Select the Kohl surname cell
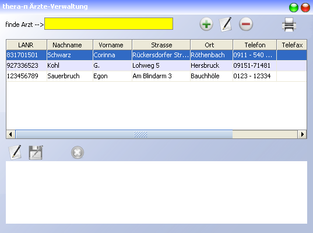The height and width of the screenshot is (233, 313). tap(70, 65)
